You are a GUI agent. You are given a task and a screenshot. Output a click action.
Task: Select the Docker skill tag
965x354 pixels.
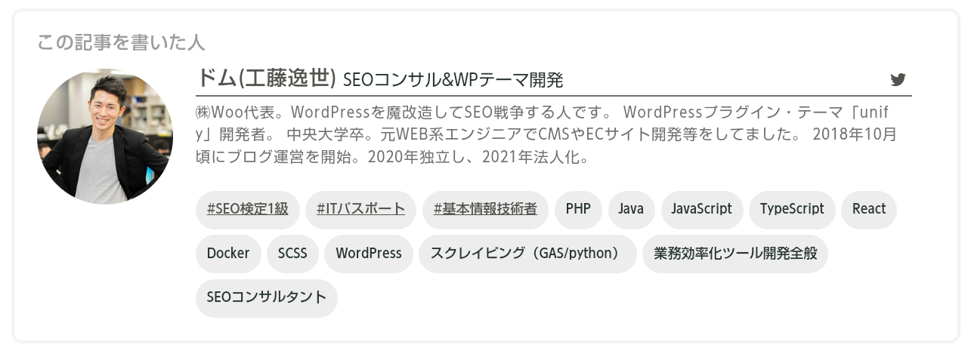(x=228, y=254)
